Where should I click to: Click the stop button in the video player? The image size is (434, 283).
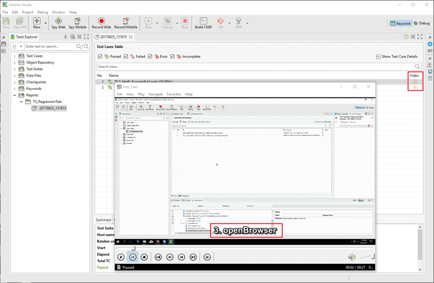(144, 257)
